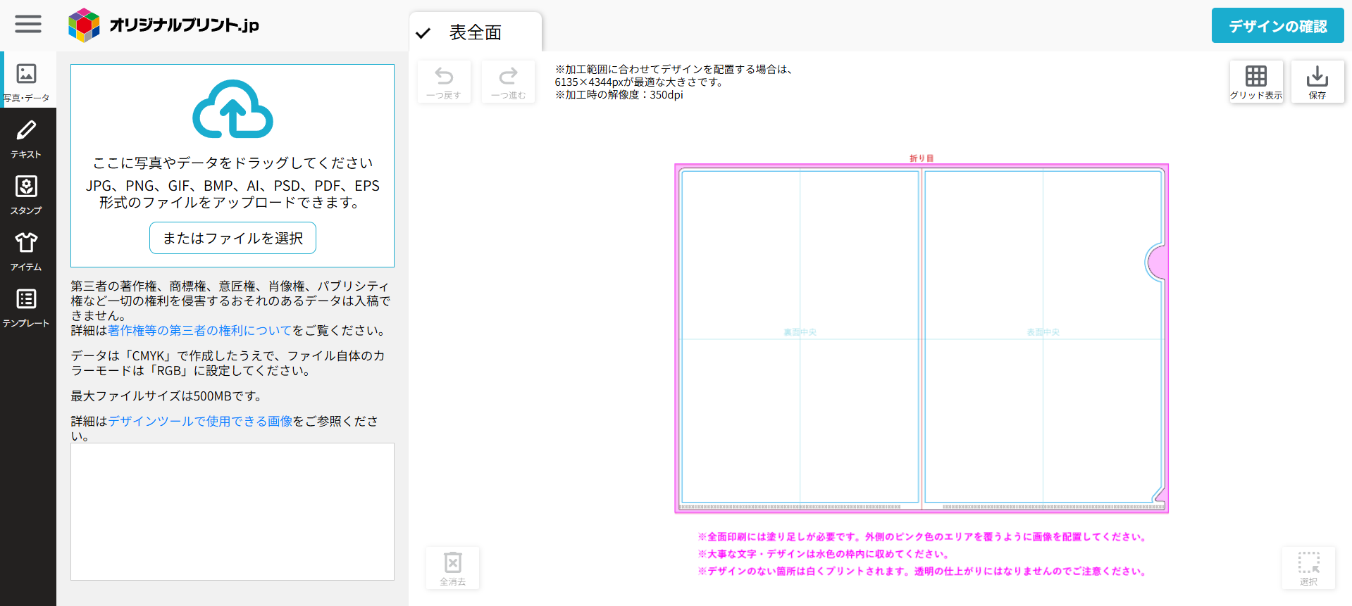Viewport: 1352px width, 606px height.
Task: Click the cloud upload icon
Action: pos(232,110)
